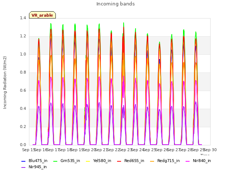The image size is (232, 174).
Task: Click the 0.4 y-axis tick label
Action: [x=23, y=109]
